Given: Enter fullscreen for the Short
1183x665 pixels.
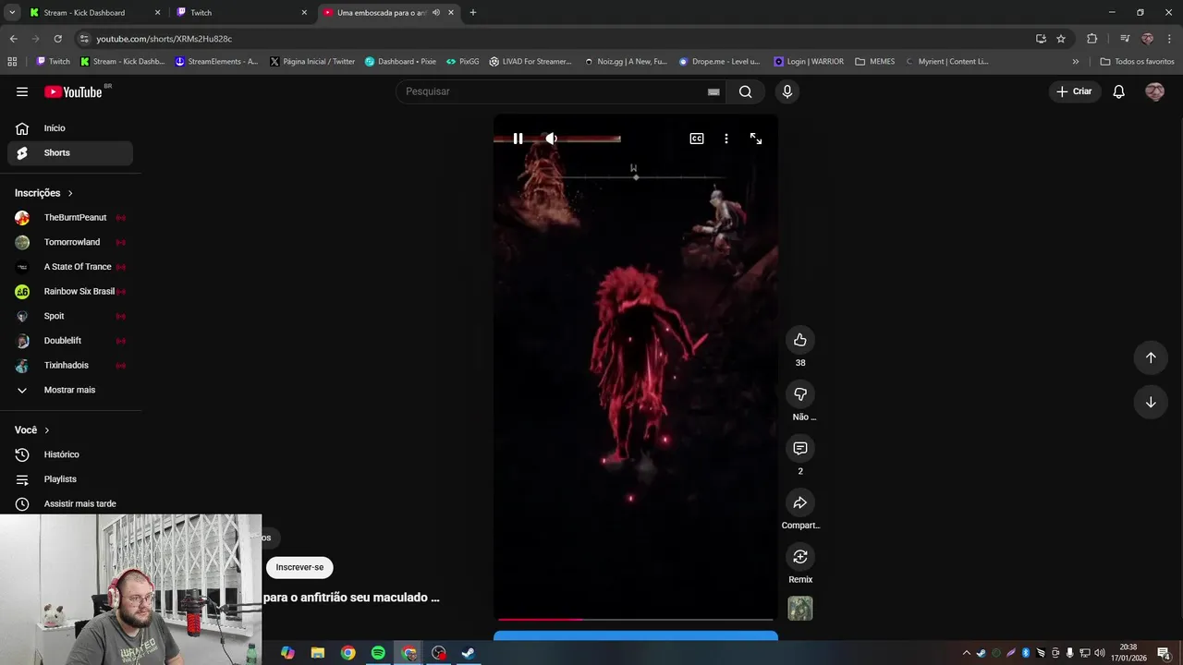Looking at the screenshot, I should [x=756, y=139].
